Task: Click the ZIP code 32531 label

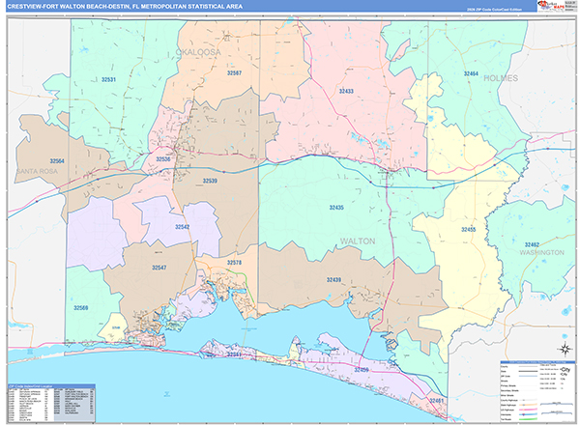Action: (108, 79)
